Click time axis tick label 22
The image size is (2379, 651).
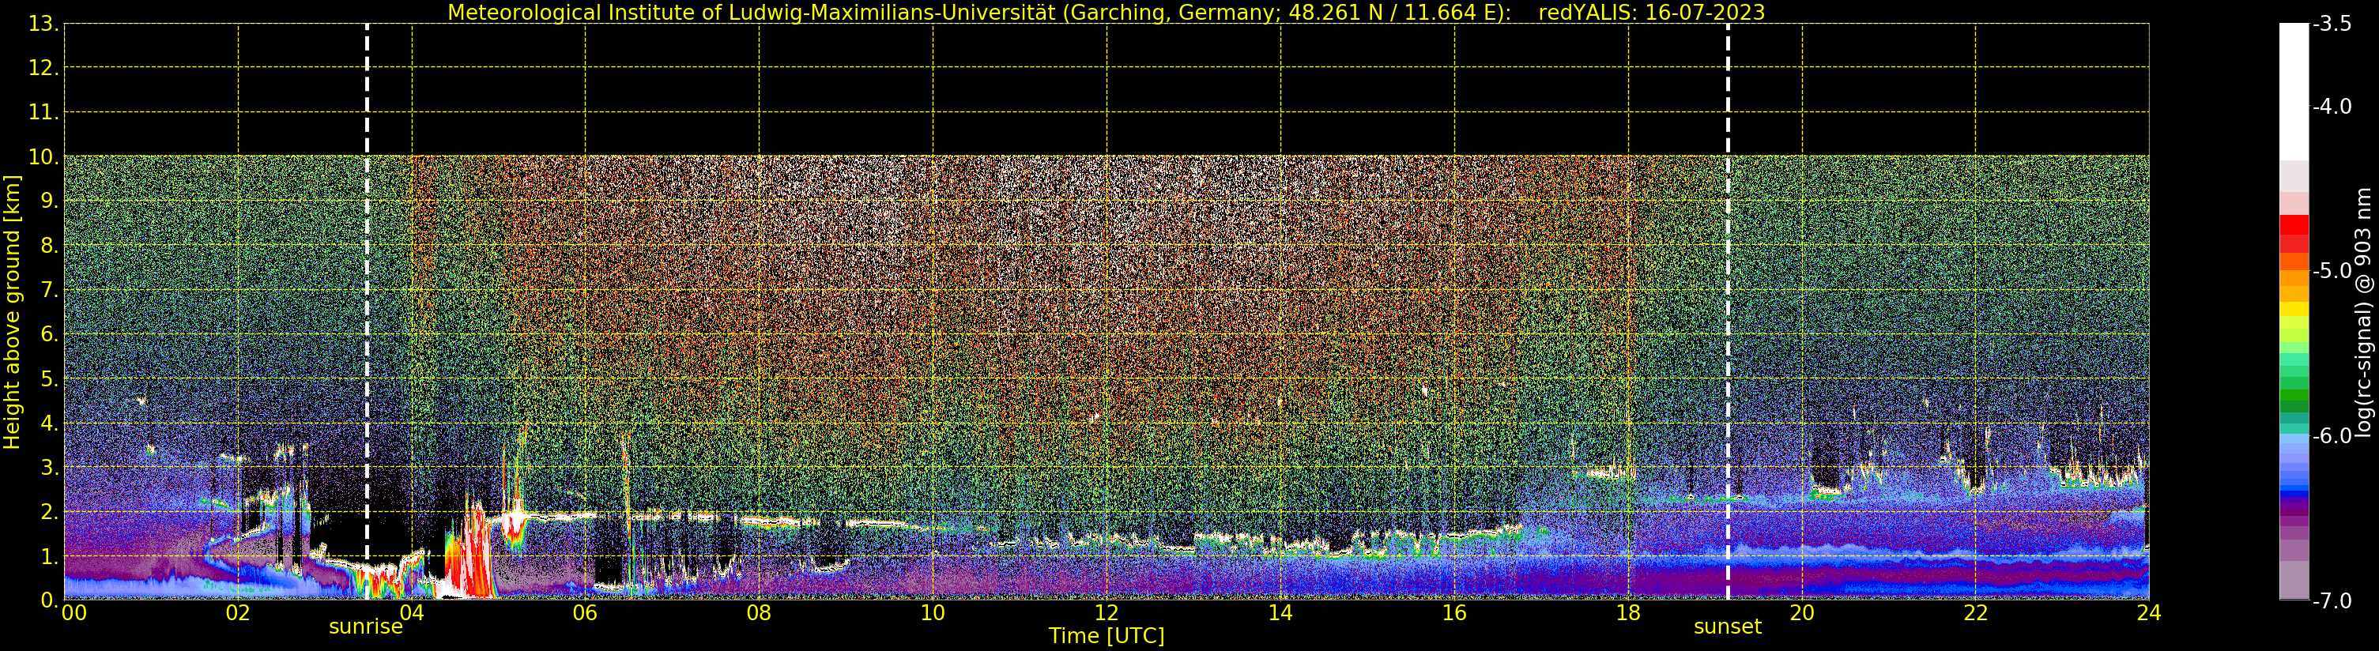[1975, 614]
